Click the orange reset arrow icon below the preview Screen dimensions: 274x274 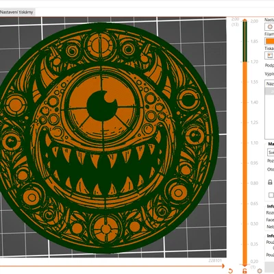(x=230, y=271)
